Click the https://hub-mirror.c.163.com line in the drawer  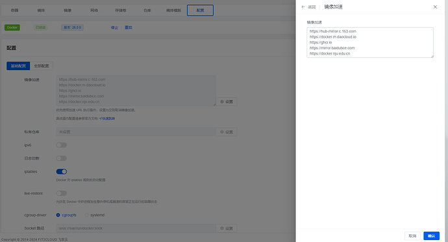pyautogui.click(x=333, y=31)
